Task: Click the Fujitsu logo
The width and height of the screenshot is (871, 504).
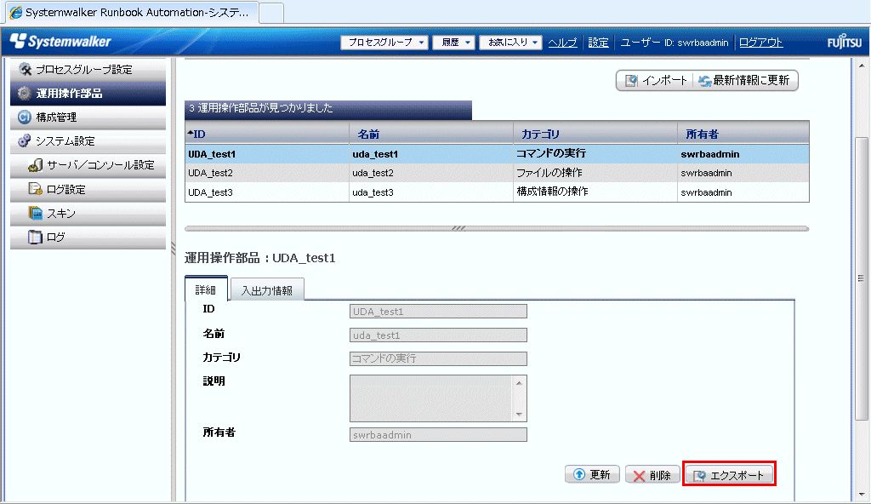Action: click(845, 42)
